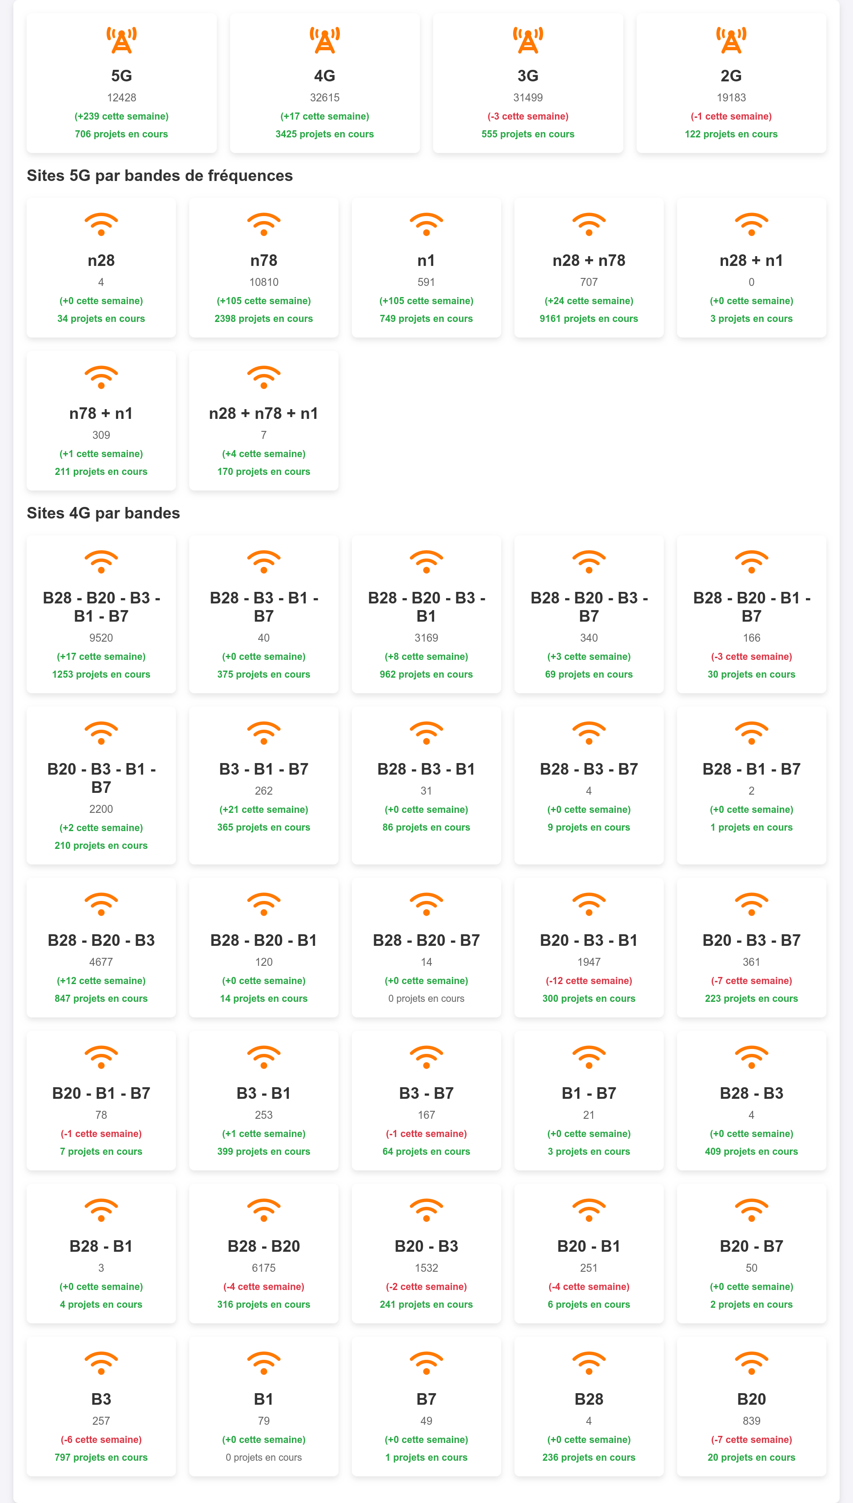Click the 'Sites 4G par bandes' heading
Image resolution: width=853 pixels, height=1503 pixels.
click(x=103, y=514)
